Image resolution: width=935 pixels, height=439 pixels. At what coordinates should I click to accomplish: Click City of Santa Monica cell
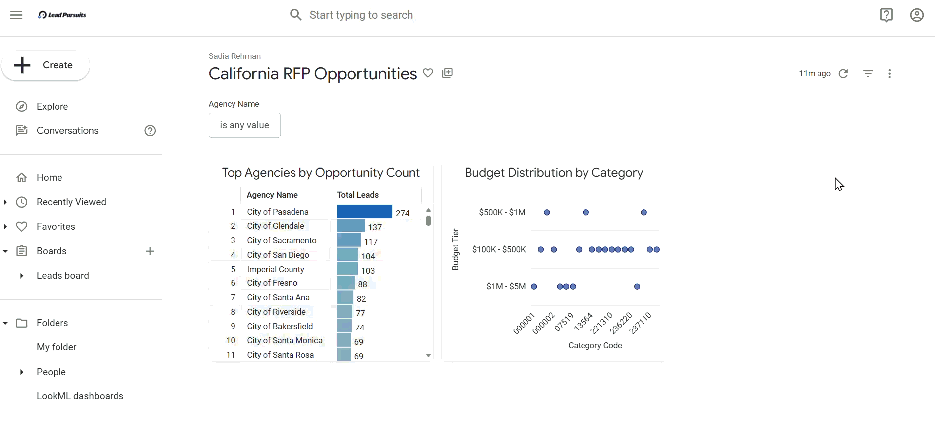[x=285, y=341]
